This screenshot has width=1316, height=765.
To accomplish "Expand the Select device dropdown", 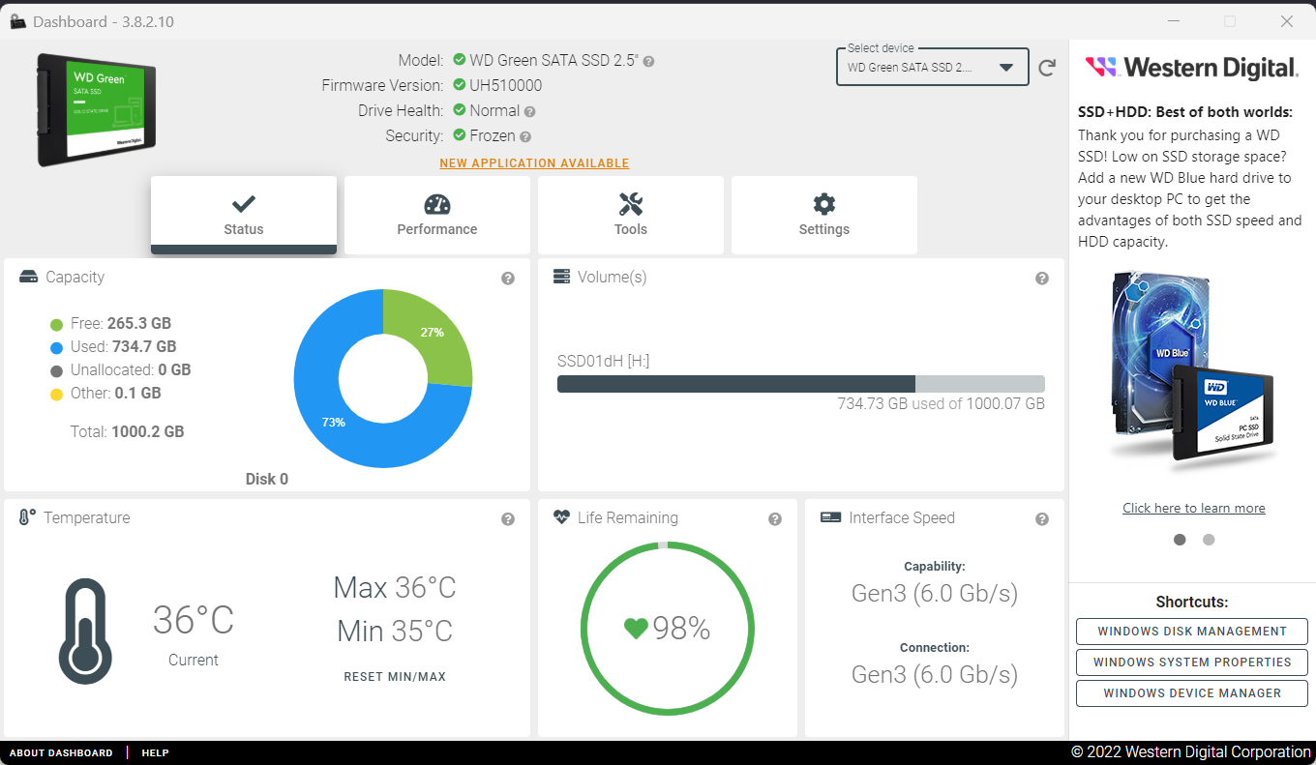I will 932,68.
